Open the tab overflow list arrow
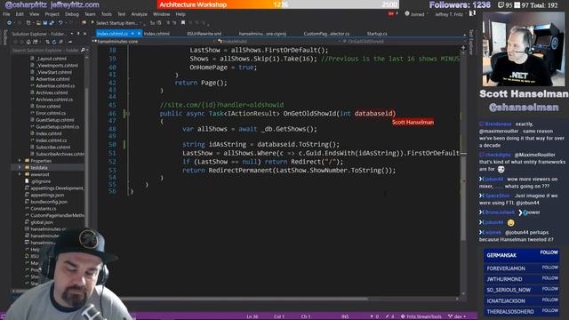Image resolution: width=569 pixels, height=320 pixels. [464, 34]
